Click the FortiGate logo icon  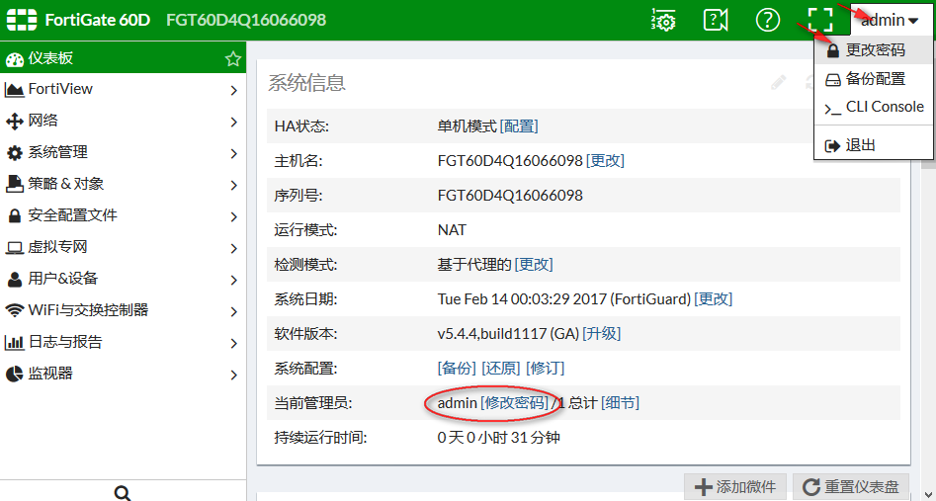click(x=22, y=20)
